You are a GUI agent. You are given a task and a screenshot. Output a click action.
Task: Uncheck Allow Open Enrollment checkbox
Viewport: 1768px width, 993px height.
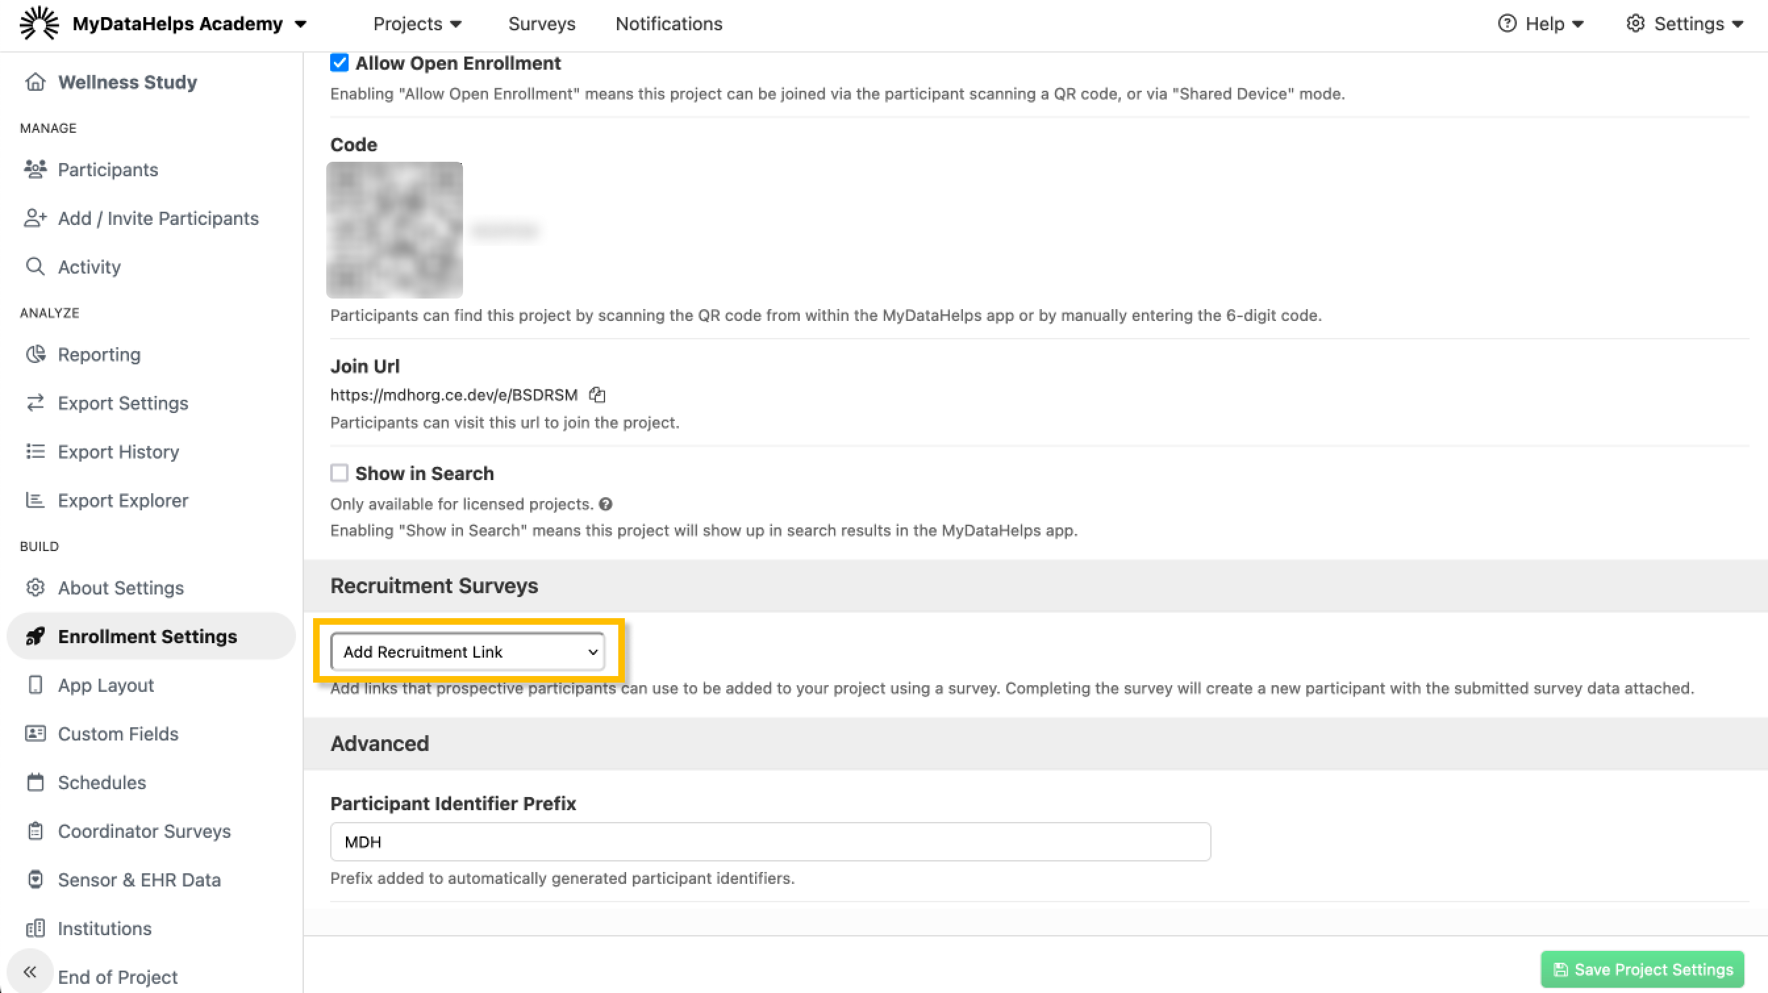pos(339,63)
